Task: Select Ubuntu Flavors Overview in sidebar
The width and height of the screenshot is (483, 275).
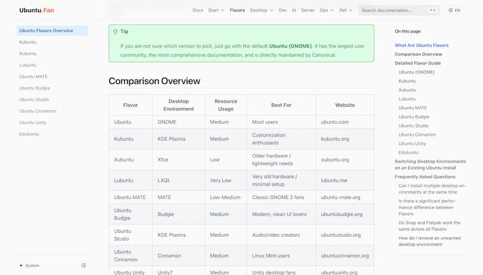Action: (x=53, y=30)
